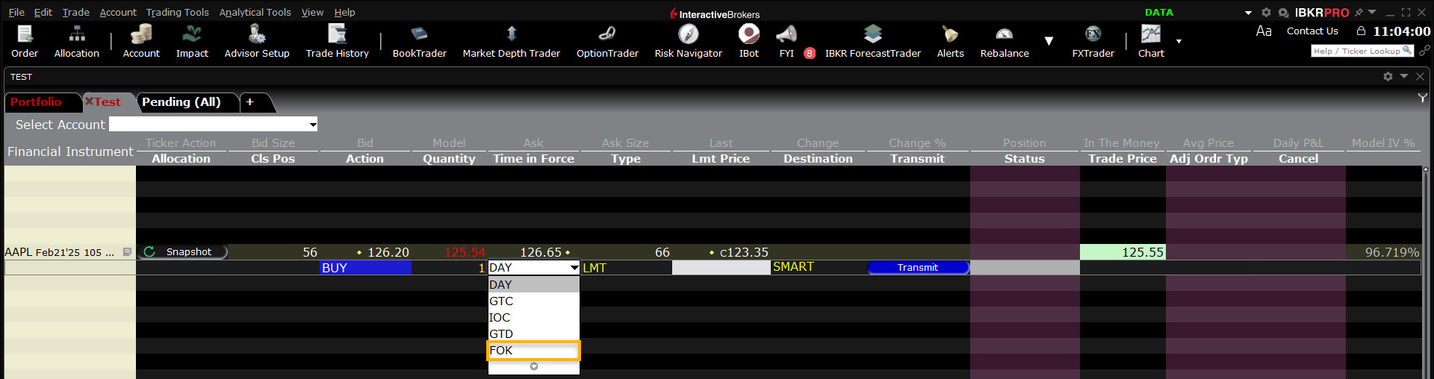The width and height of the screenshot is (1434, 379).
Task: Open the Rebalance tool
Action: click(x=1004, y=41)
